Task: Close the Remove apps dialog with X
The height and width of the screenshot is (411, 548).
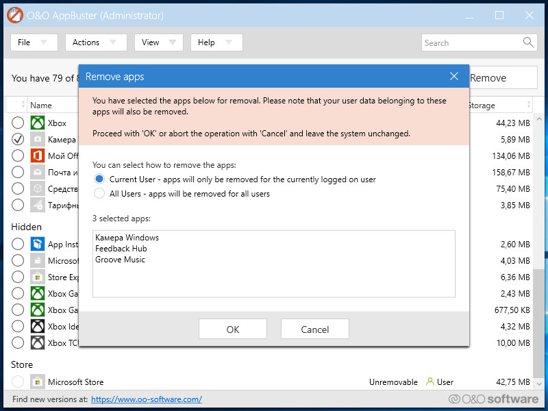Action: coord(454,76)
